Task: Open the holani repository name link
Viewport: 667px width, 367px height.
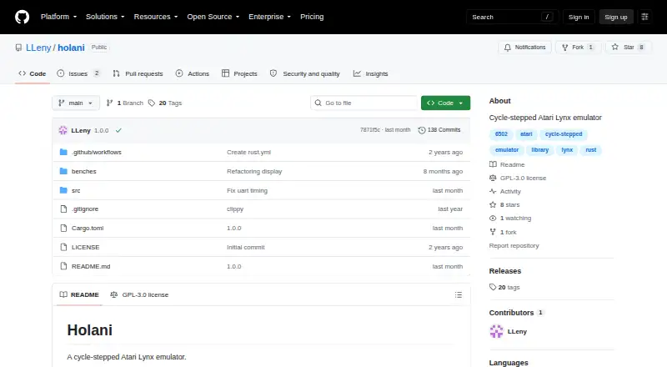Action: pos(71,48)
